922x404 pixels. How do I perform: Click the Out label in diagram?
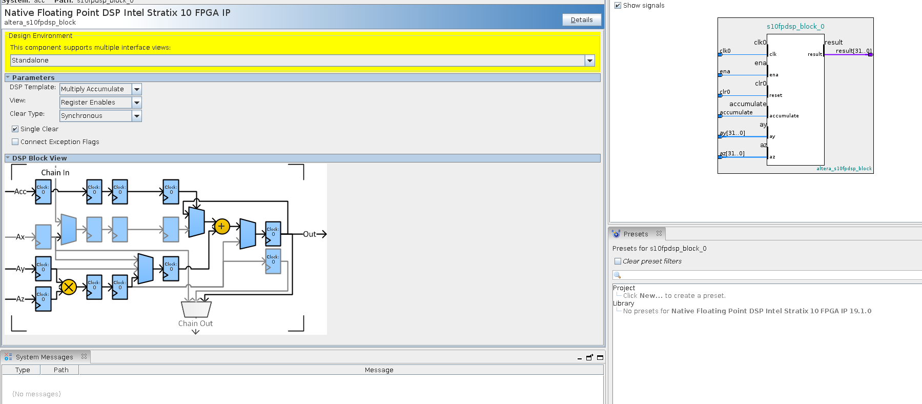[310, 234]
